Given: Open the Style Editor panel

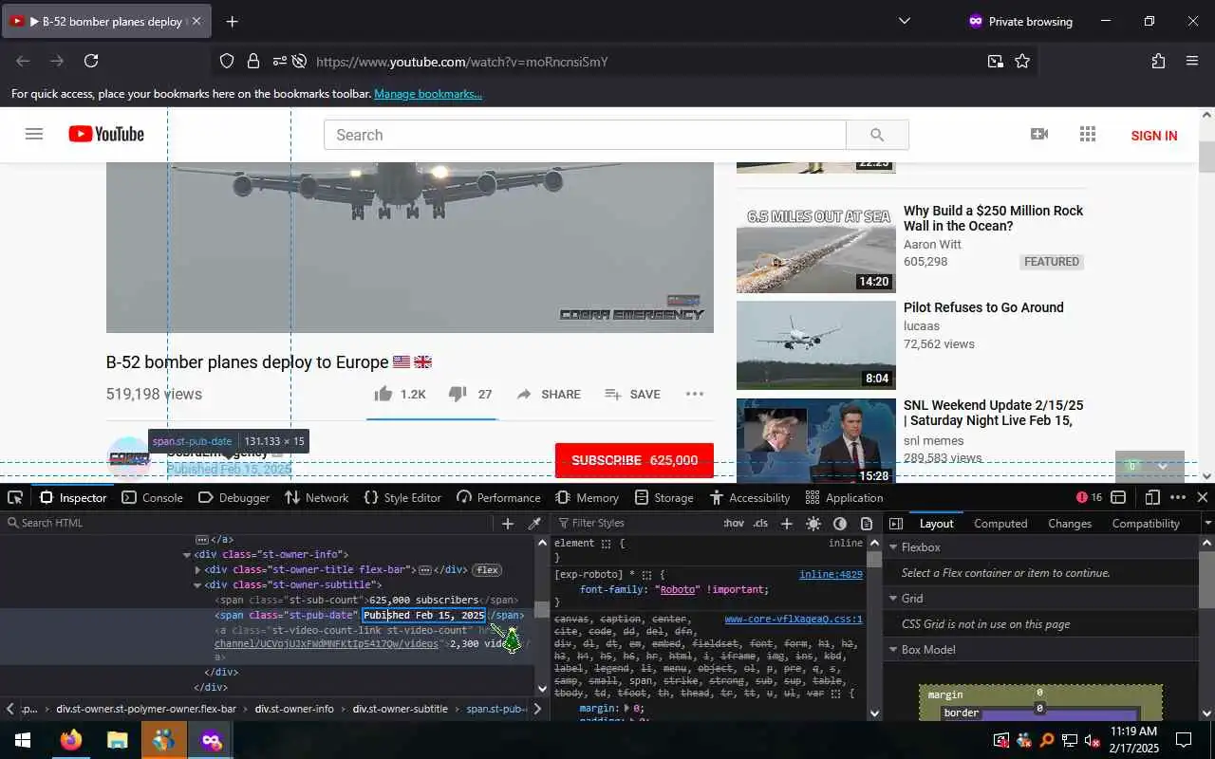Looking at the screenshot, I should (x=402, y=497).
